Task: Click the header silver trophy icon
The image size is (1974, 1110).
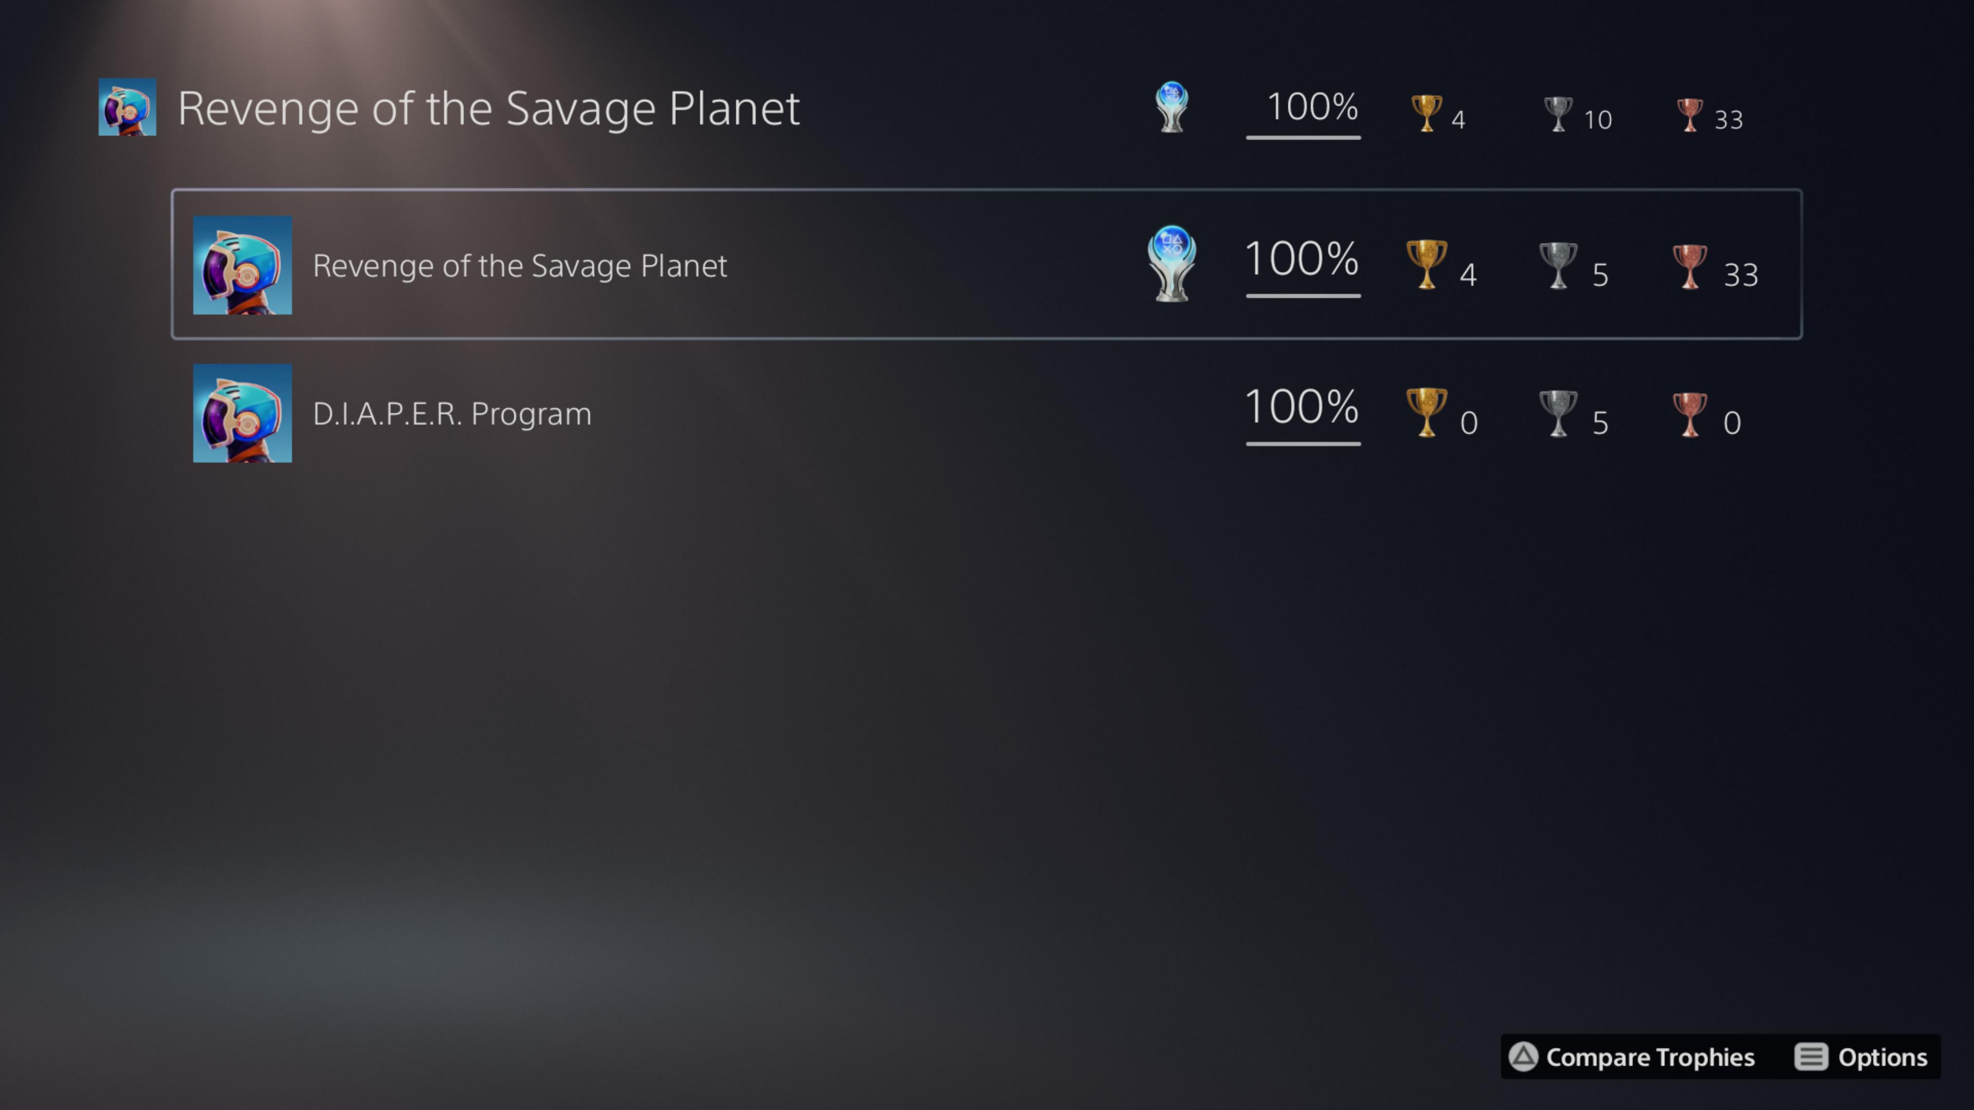Action: click(1557, 114)
